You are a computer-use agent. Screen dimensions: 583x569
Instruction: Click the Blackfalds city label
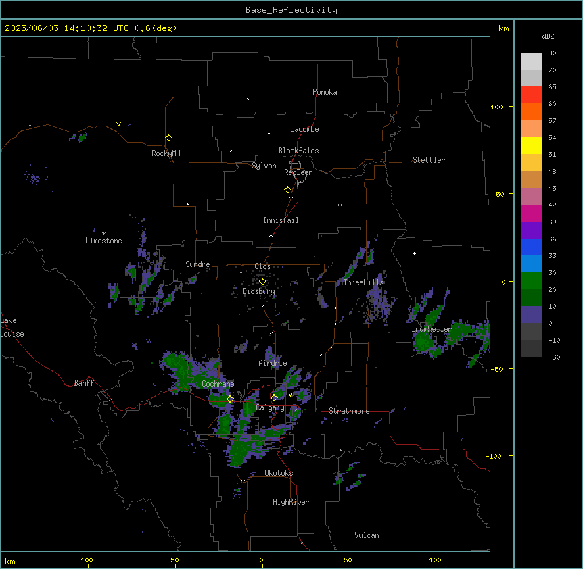[x=298, y=151]
